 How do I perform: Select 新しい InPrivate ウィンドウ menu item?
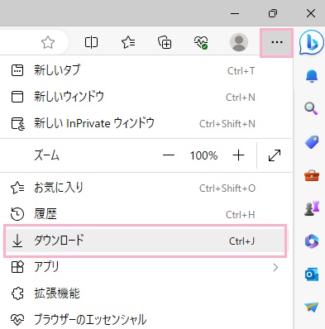[146, 123]
